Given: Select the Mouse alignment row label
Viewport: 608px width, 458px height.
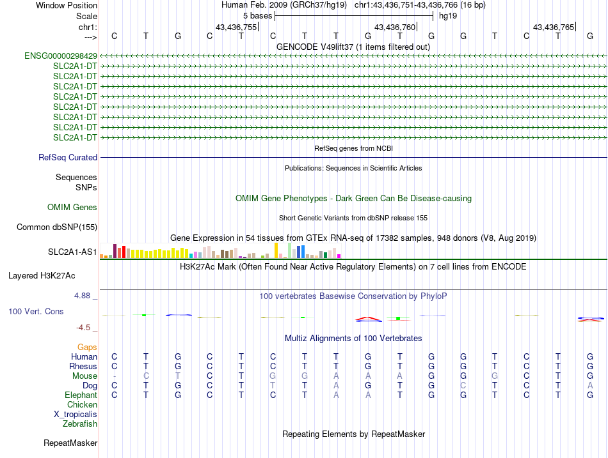Looking at the screenshot, I should (84, 376).
